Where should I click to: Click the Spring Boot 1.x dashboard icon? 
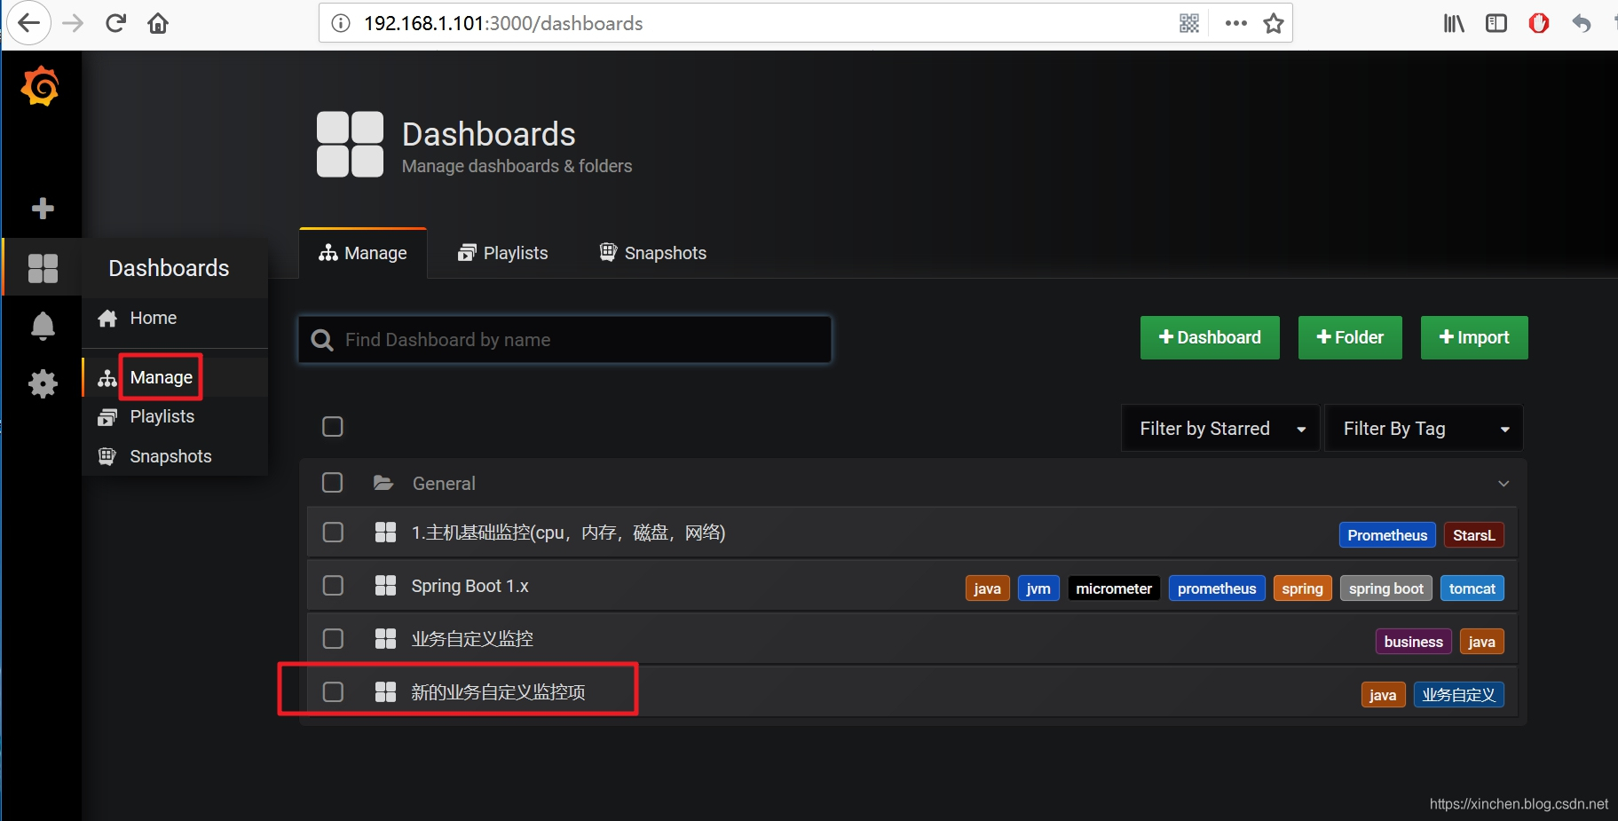pos(385,586)
